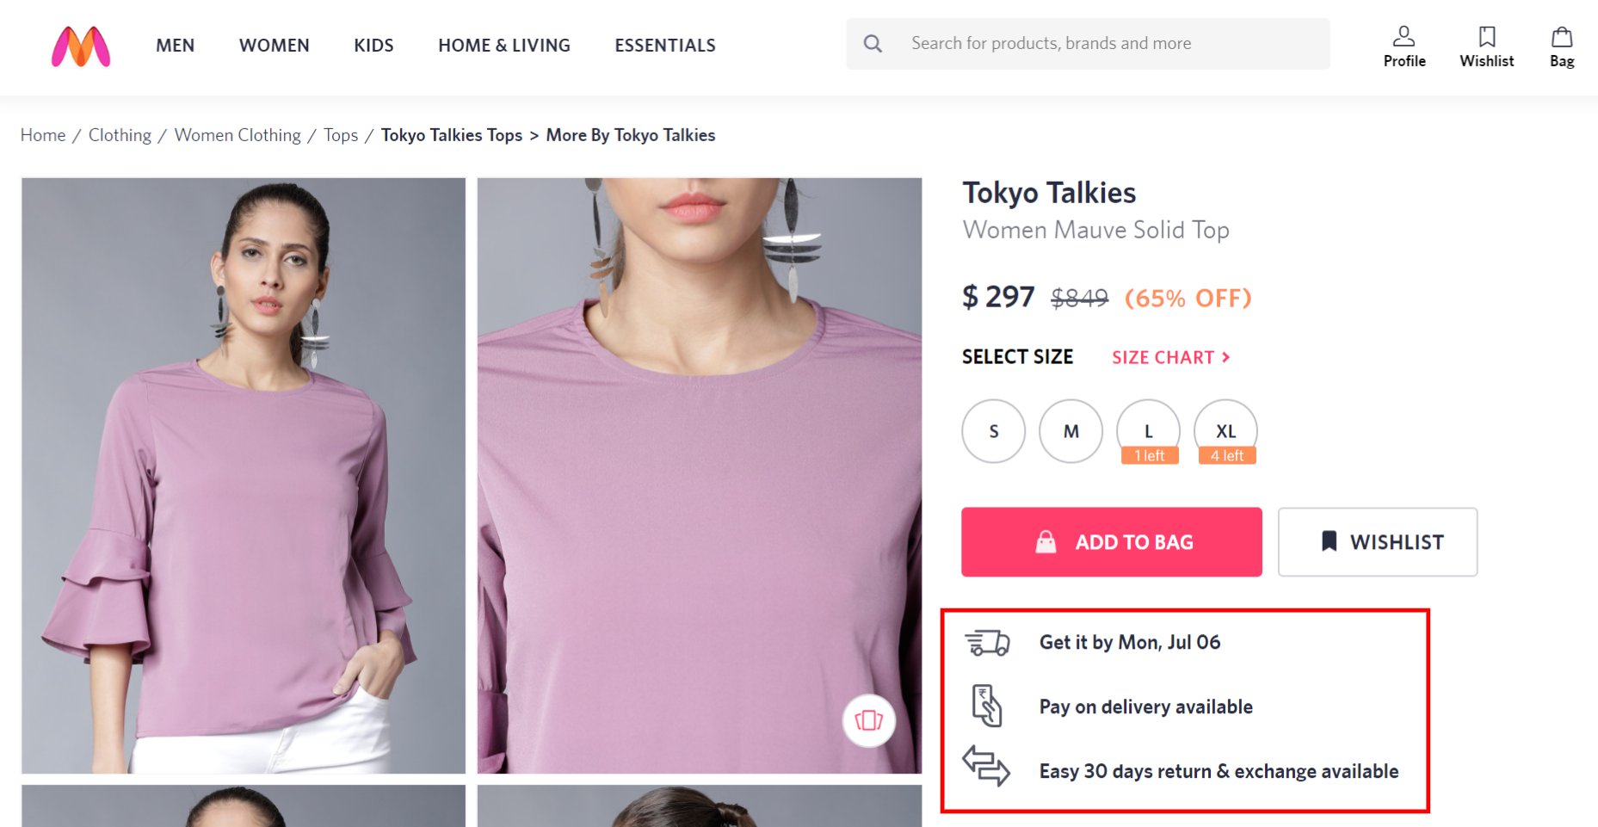The height and width of the screenshot is (827, 1598).
Task: Click Pay on delivery available text
Action: [x=1146, y=707]
